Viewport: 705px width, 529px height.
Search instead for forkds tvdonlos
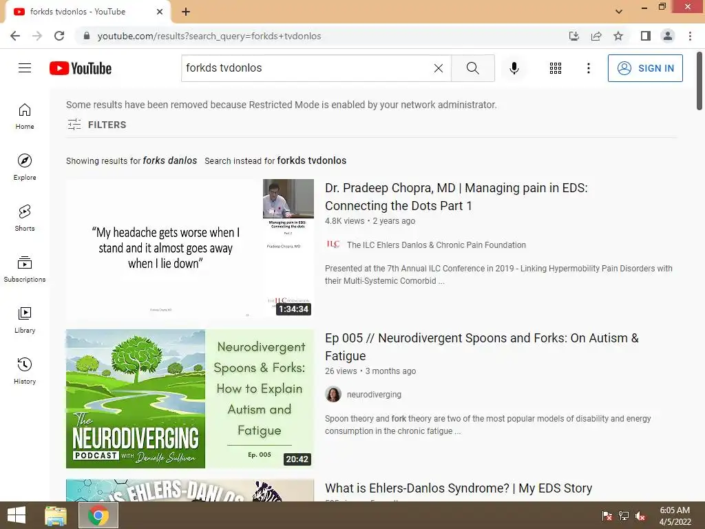312,160
